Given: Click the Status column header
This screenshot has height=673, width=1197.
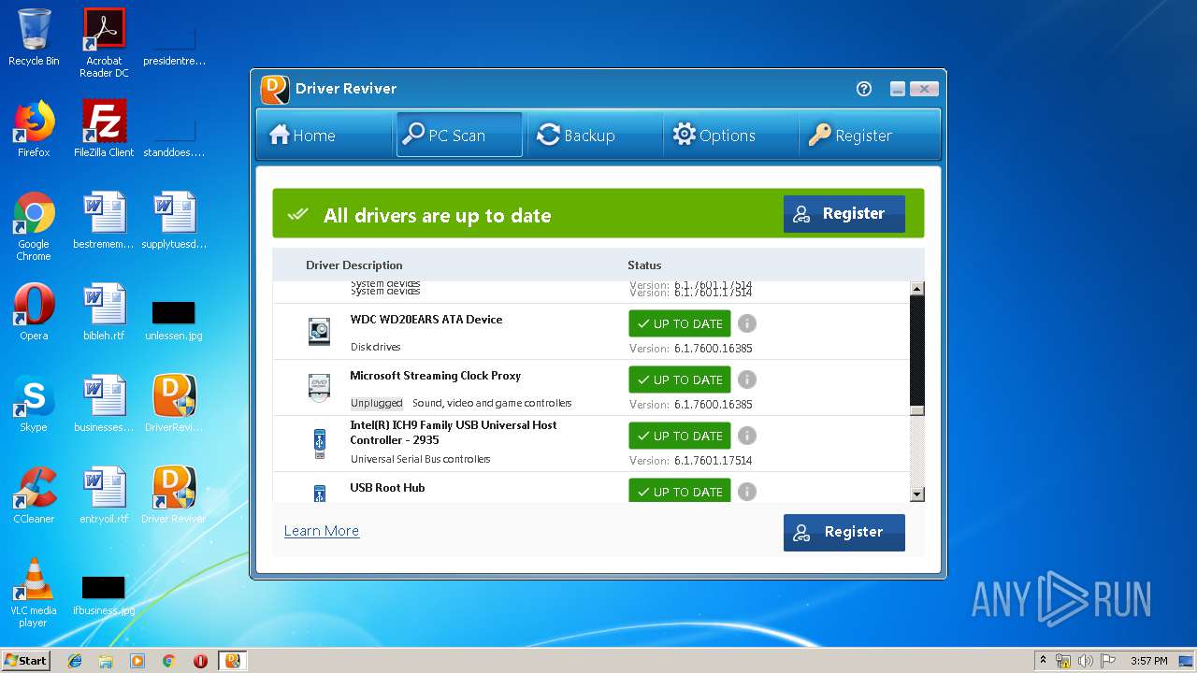Looking at the screenshot, I should pos(644,265).
